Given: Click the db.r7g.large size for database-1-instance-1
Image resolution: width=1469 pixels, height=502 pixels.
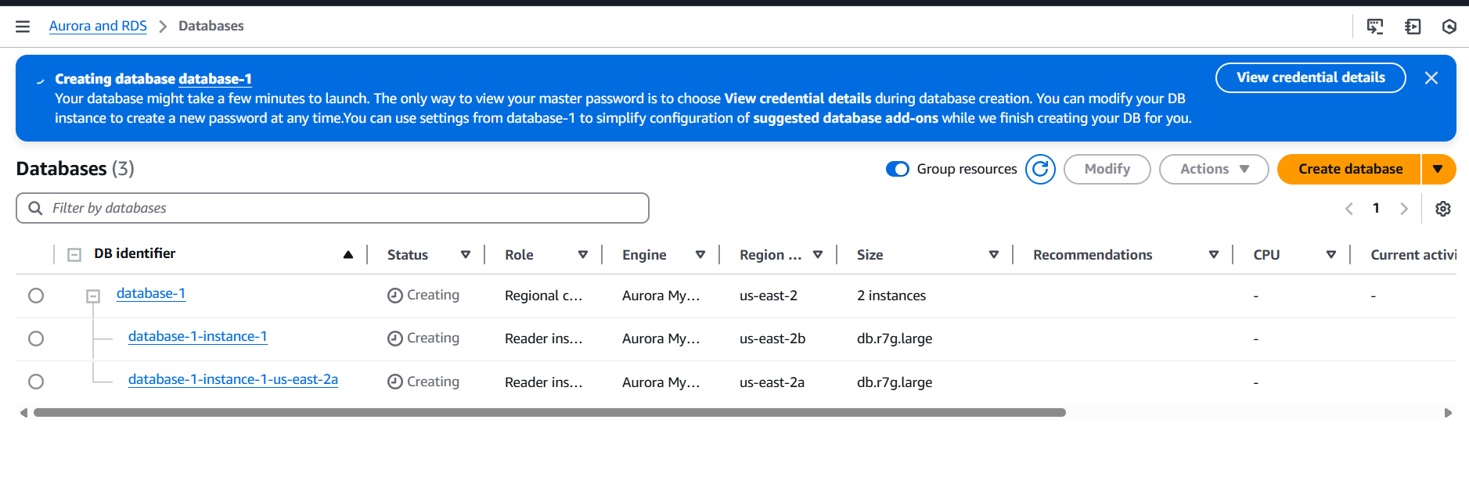Looking at the screenshot, I should tap(895, 339).
